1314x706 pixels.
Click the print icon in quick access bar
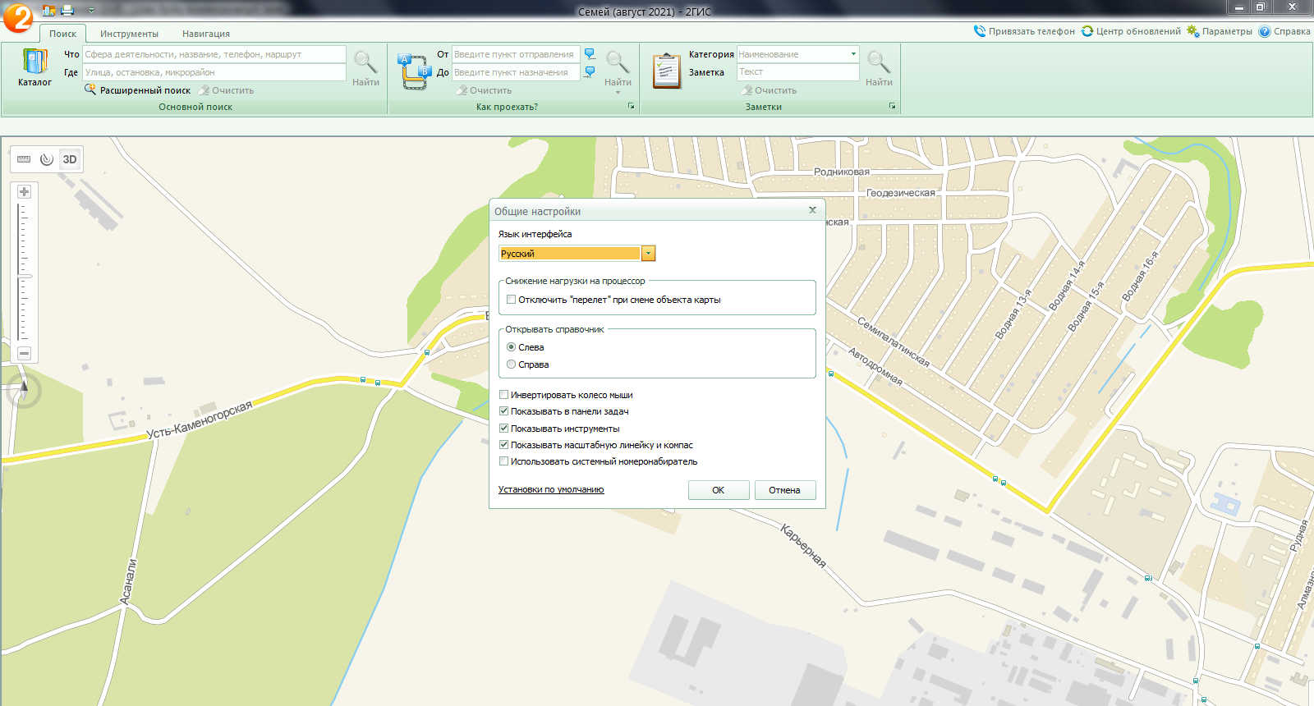coord(68,11)
